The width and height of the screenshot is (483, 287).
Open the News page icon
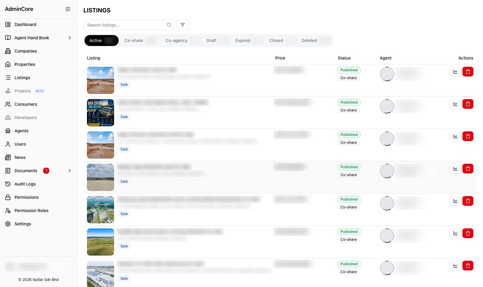tap(8, 157)
